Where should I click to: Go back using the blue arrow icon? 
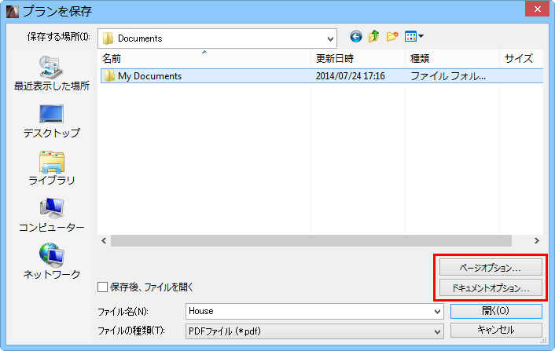pyautogui.click(x=356, y=36)
